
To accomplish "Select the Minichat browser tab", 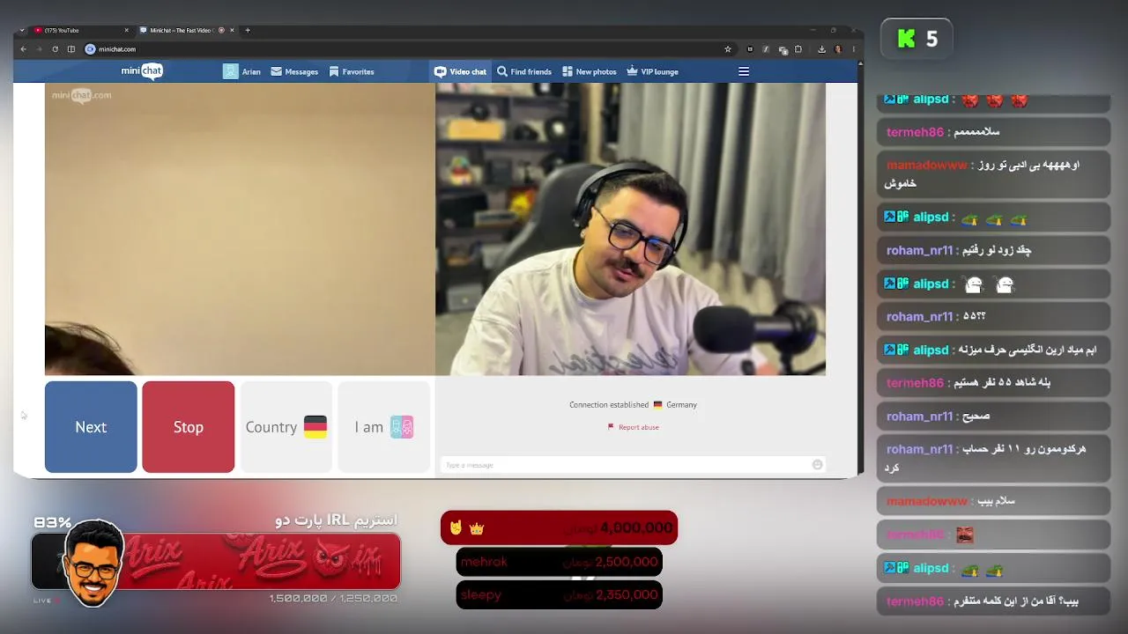I will (187, 30).
